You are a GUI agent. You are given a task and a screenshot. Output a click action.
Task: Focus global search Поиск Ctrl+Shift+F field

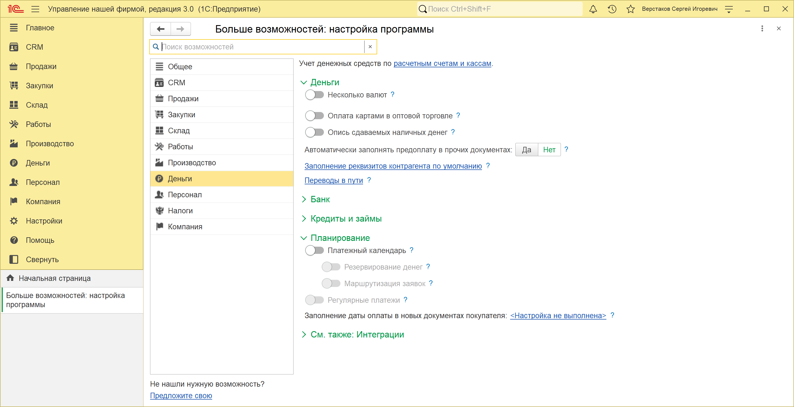pos(500,9)
